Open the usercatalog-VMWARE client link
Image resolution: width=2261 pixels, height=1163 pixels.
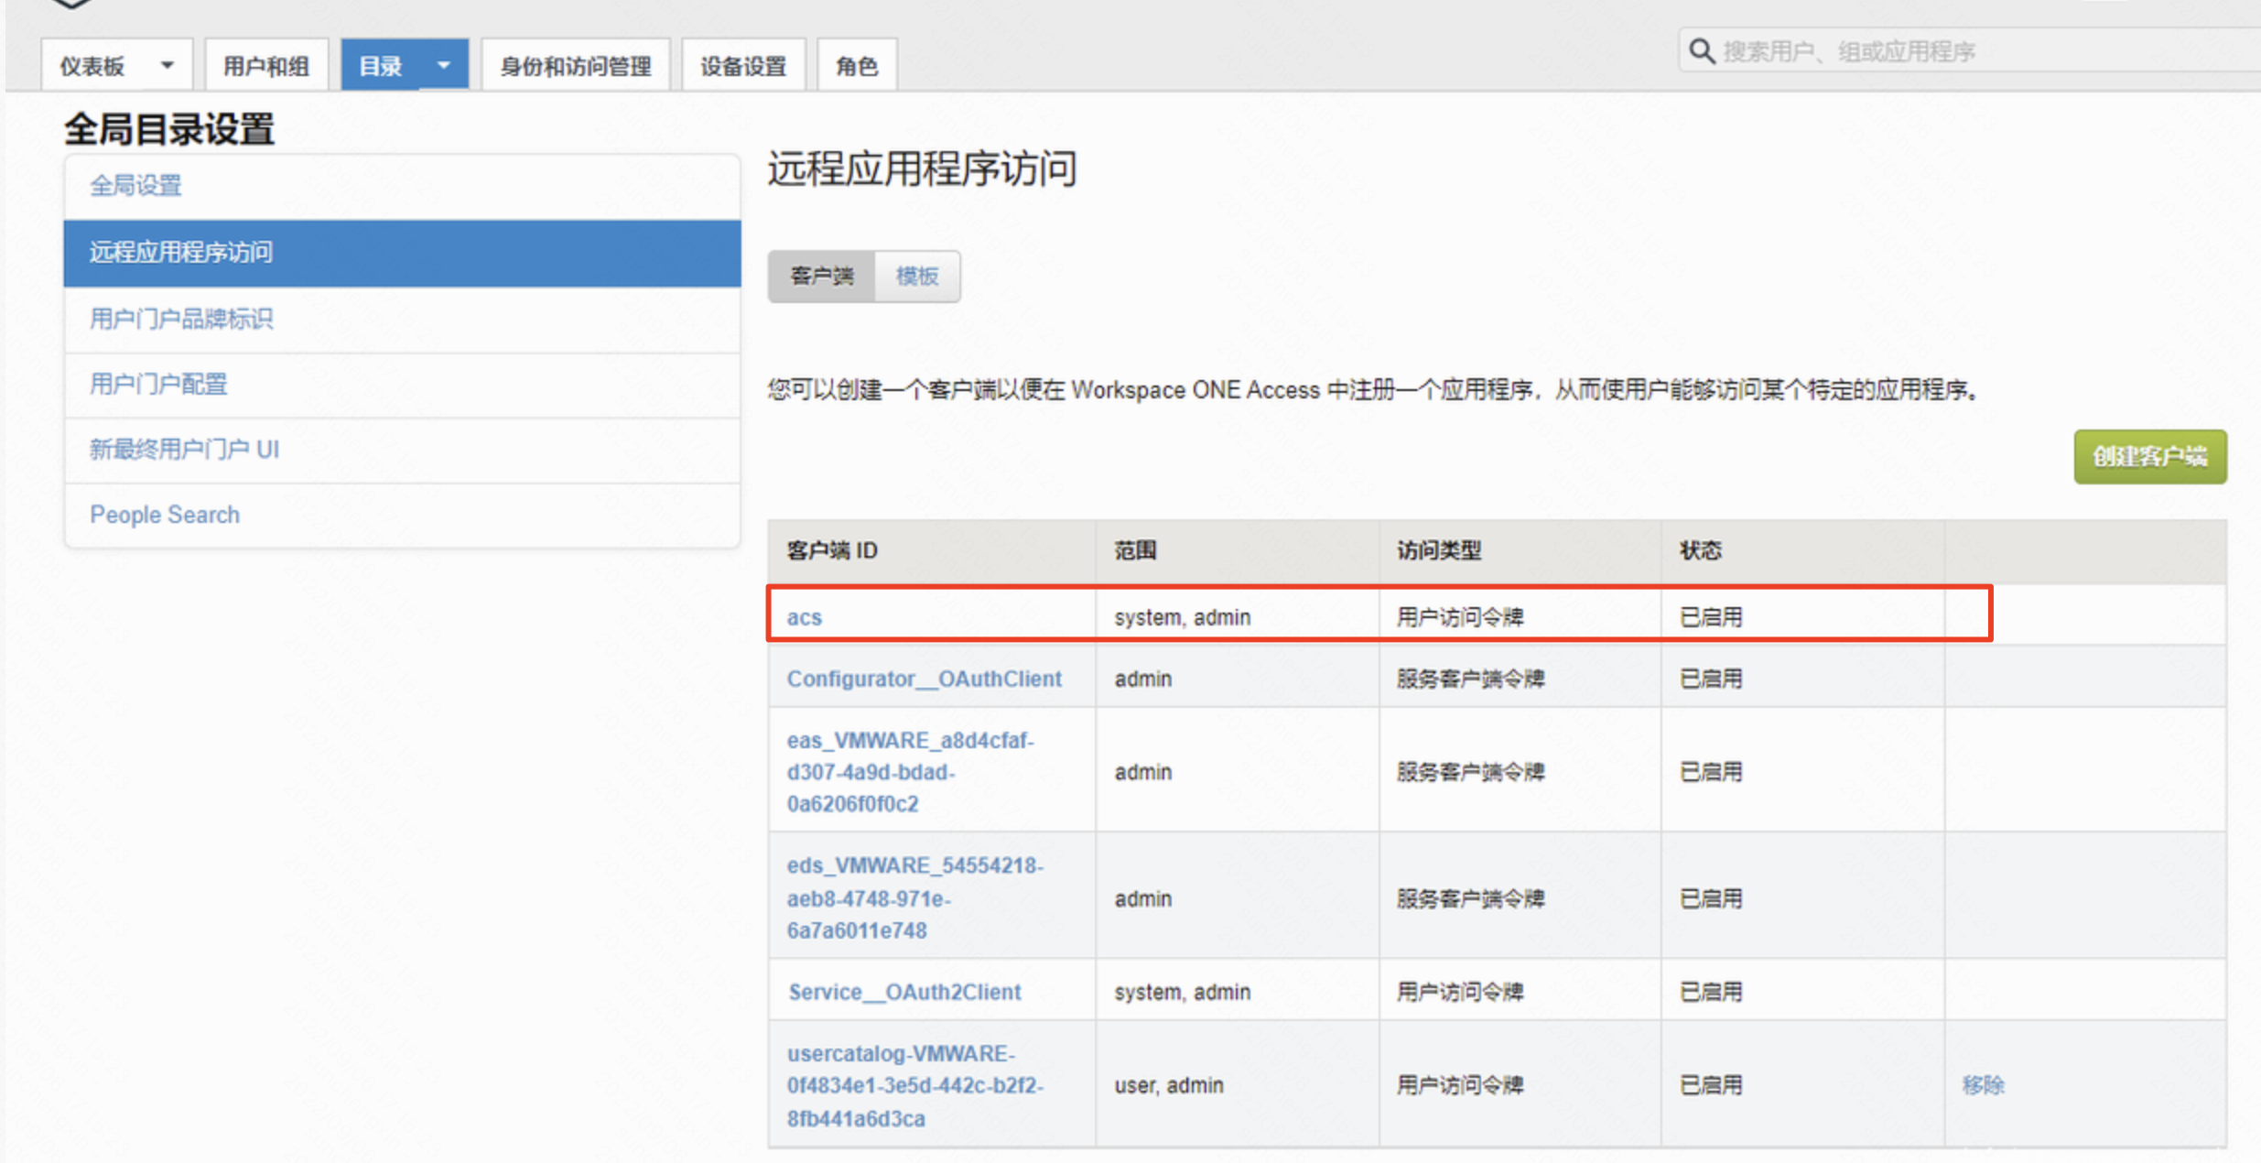tap(914, 1086)
